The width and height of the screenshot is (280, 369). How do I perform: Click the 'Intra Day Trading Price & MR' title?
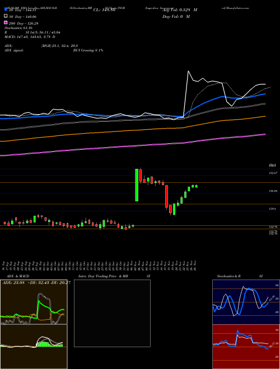coord(103,276)
